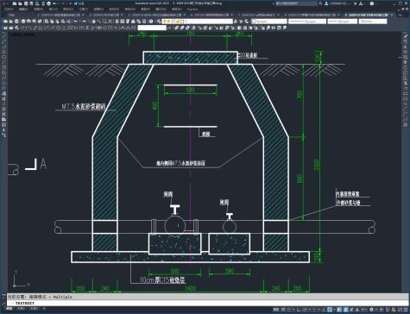This screenshot has height=314, width=410.
Task: Open the 视图 (View) menu
Action: pyautogui.click(x=38, y=9)
